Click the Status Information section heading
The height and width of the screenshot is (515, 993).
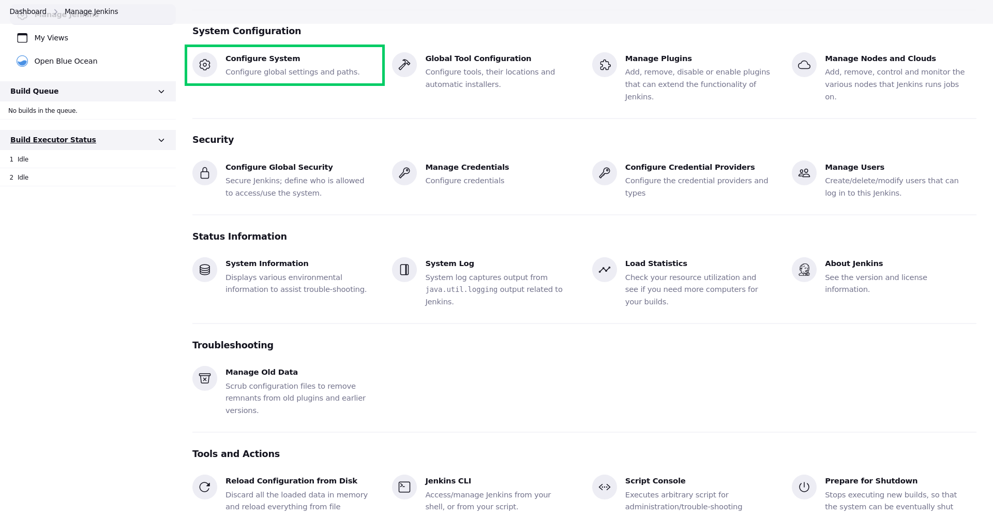[239, 237]
